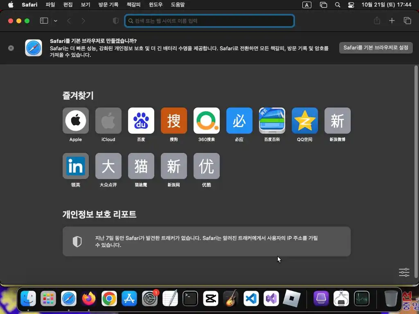The width and height of the screenshot is (419, 314).
Task: Open Google Chrome from the Dock
Action: (x=109, y=298)
